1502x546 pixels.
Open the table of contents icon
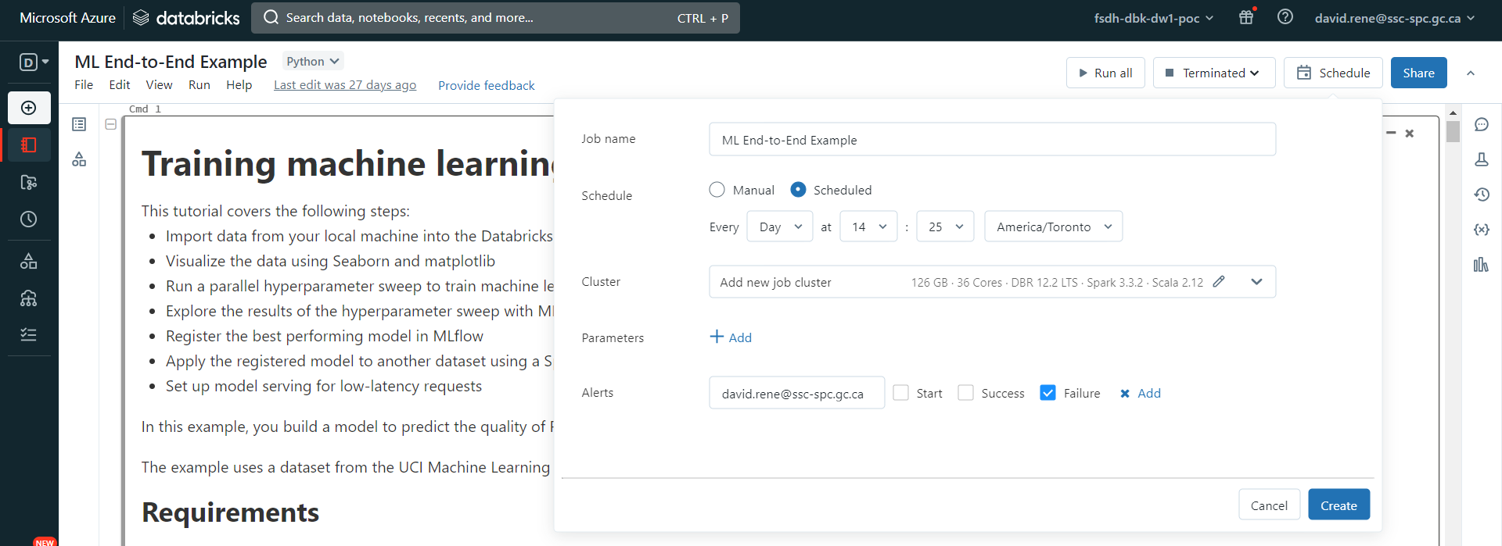tap(79, 124)
